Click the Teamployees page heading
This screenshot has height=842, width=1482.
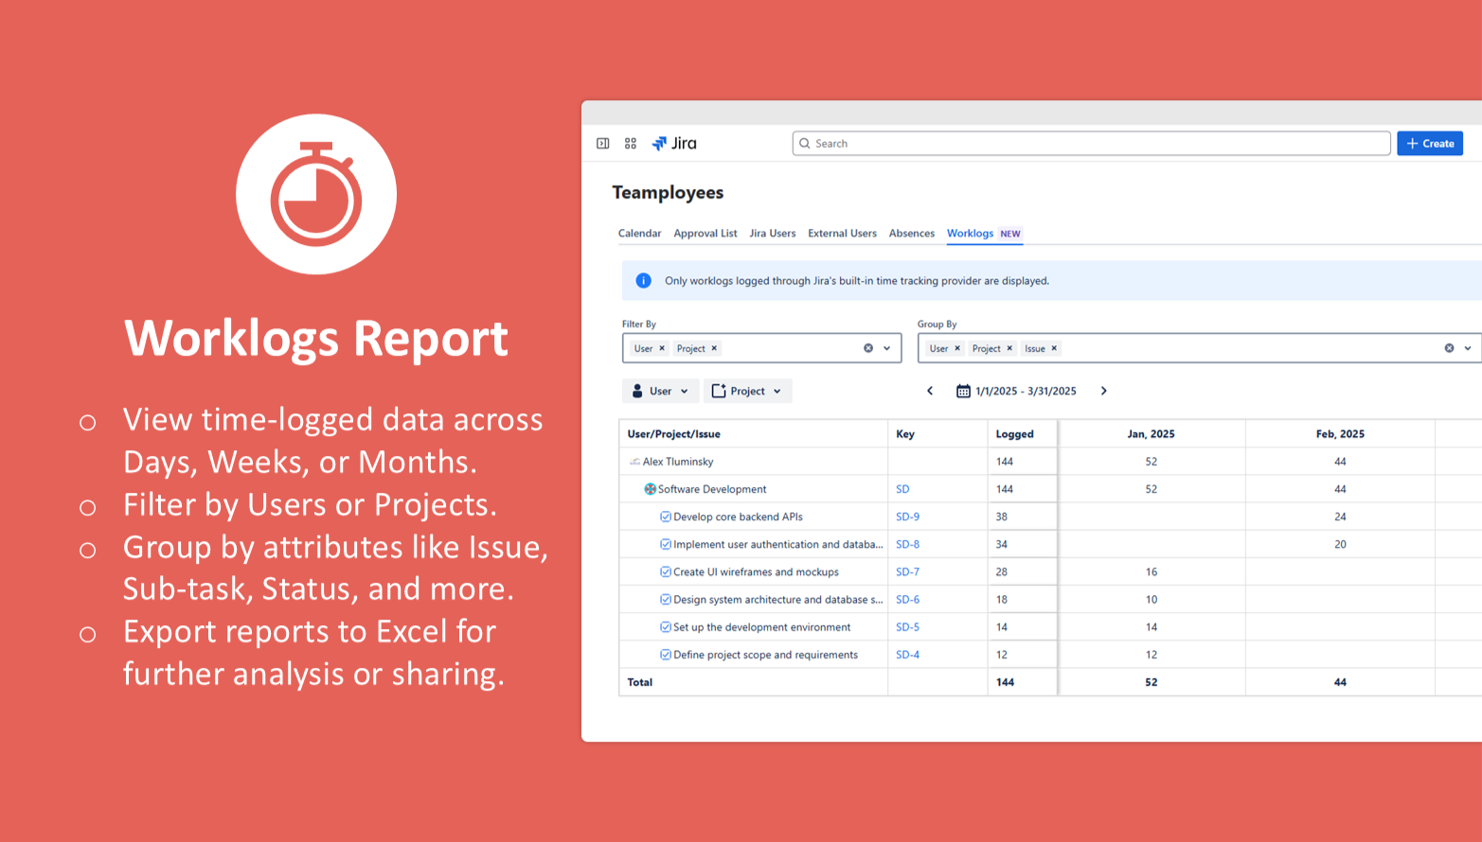pyautogui.click(x=668, y=193)
